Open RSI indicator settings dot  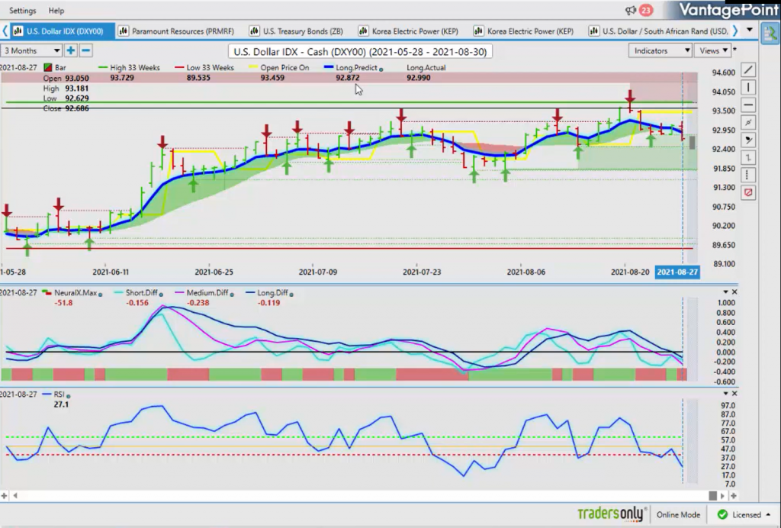(x=68, y=396)
